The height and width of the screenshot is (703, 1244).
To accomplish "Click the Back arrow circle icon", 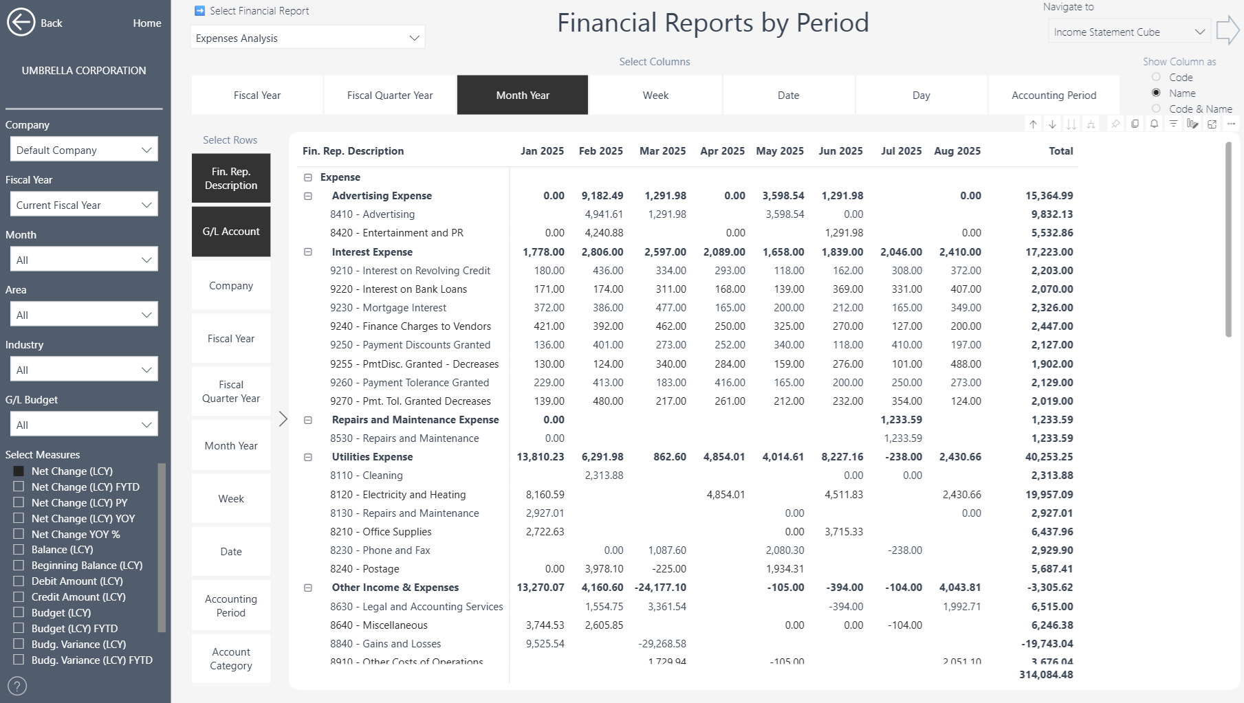I will [x=21, y=23].
